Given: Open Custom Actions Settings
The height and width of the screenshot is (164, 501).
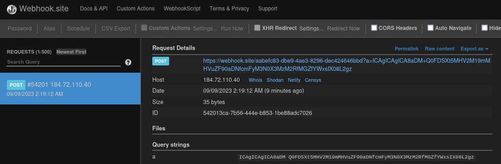Looking at the screenshot, I should pyautogui.click(x=205, y=29).
